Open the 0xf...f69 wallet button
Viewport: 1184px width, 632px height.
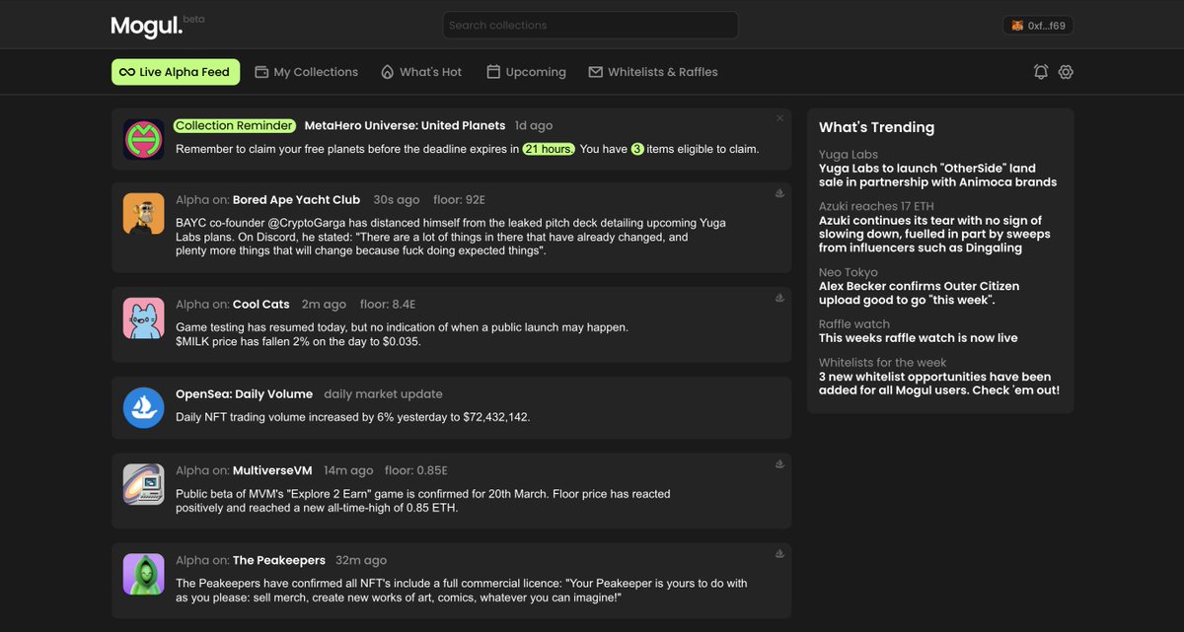1038,26
